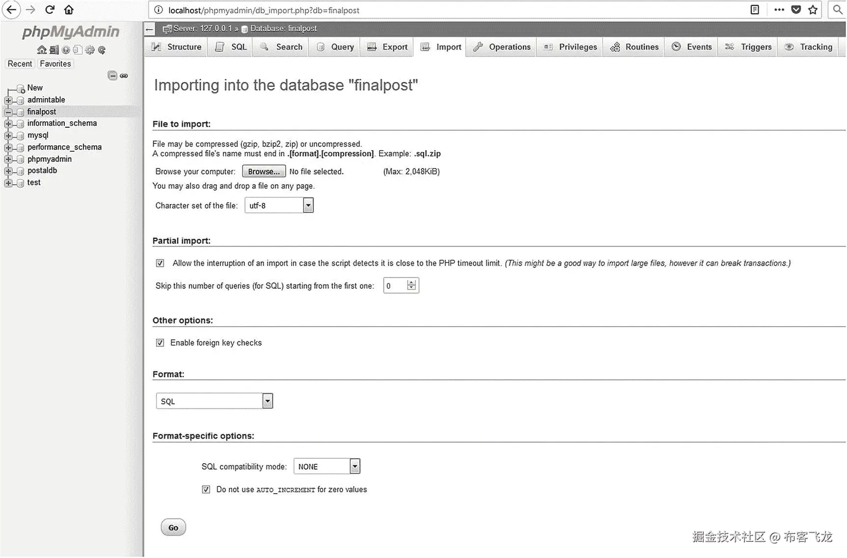
Task: Select the information_schema database name
Action: (62, 123)
